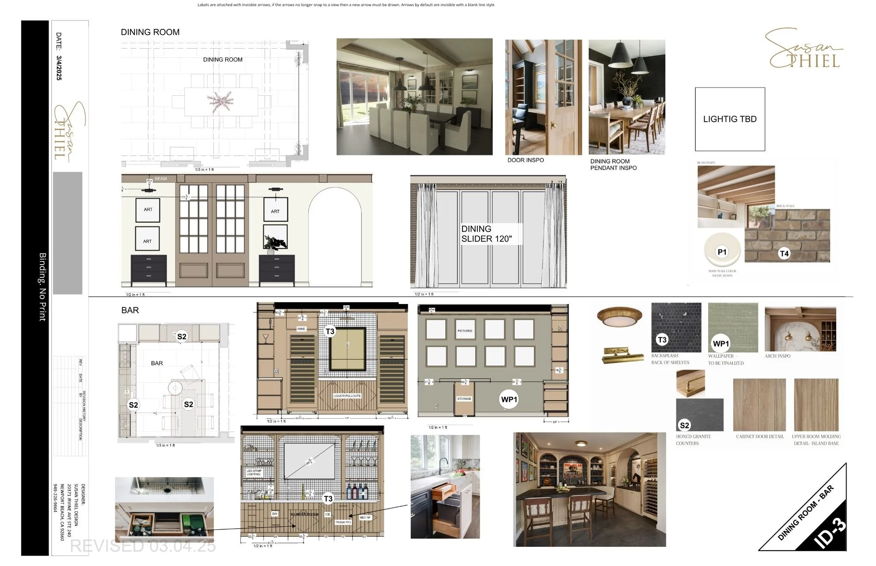Select the S2 tag on the honed granite sample
876x566 pixels.
pos(684,425)
